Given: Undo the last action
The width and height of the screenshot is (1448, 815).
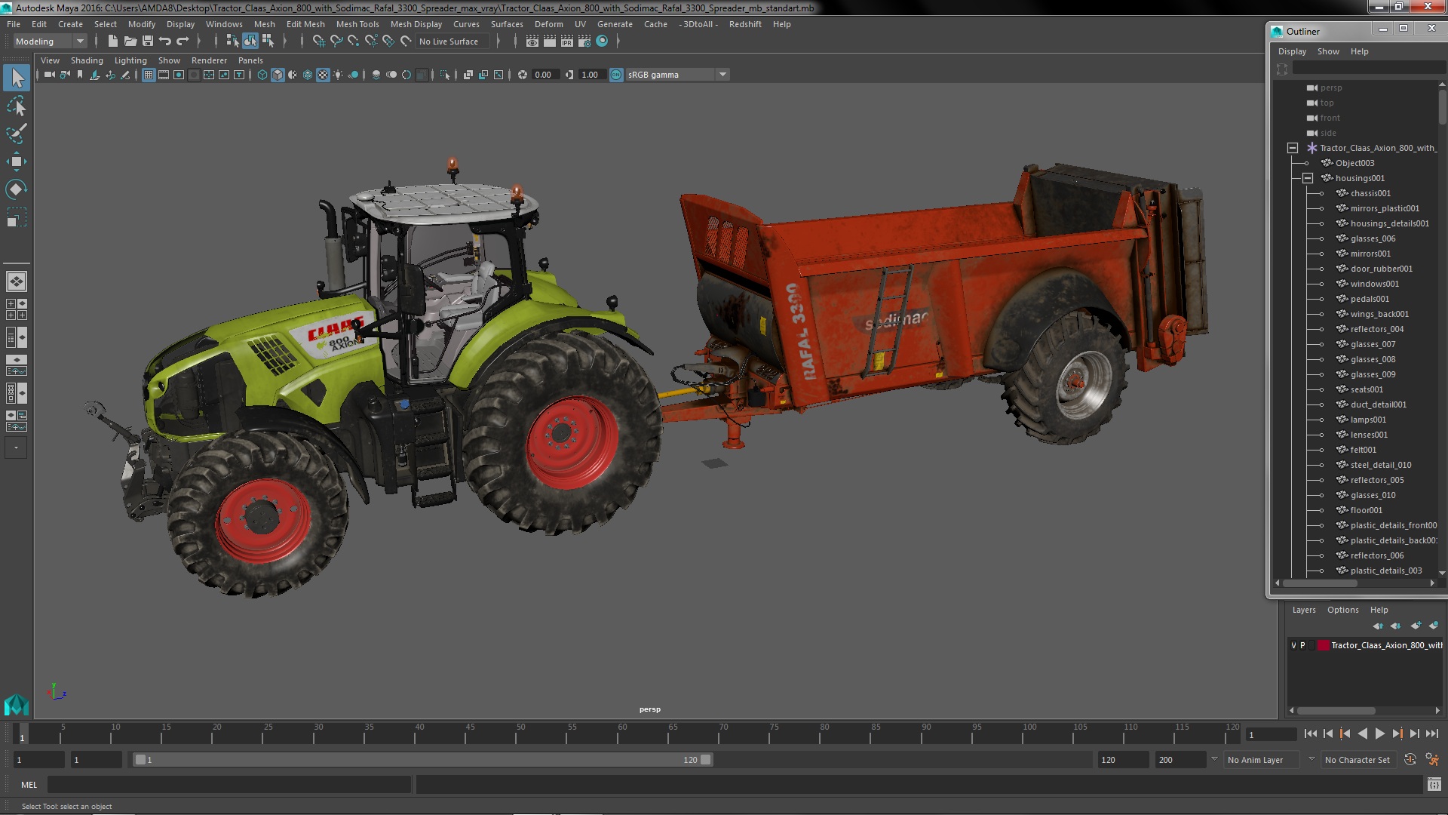Looking at the screenshot, I should (165, 42).
